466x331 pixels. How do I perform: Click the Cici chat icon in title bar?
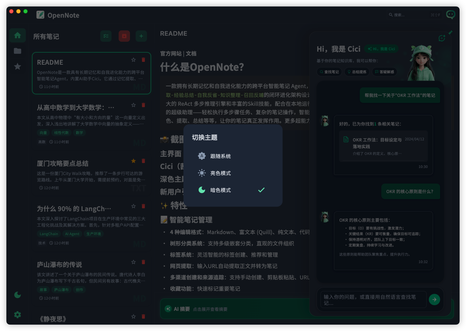coord(451,14)
